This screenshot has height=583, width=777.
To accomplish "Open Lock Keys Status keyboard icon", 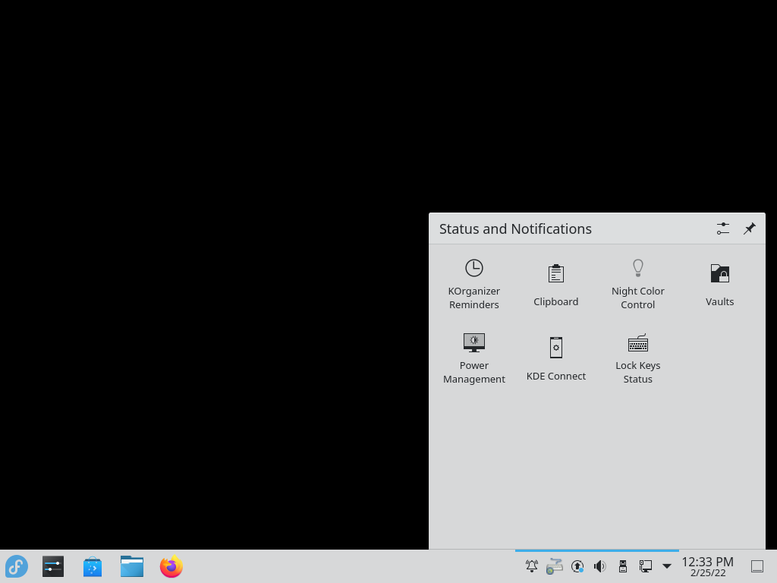I will click(637, 343).
